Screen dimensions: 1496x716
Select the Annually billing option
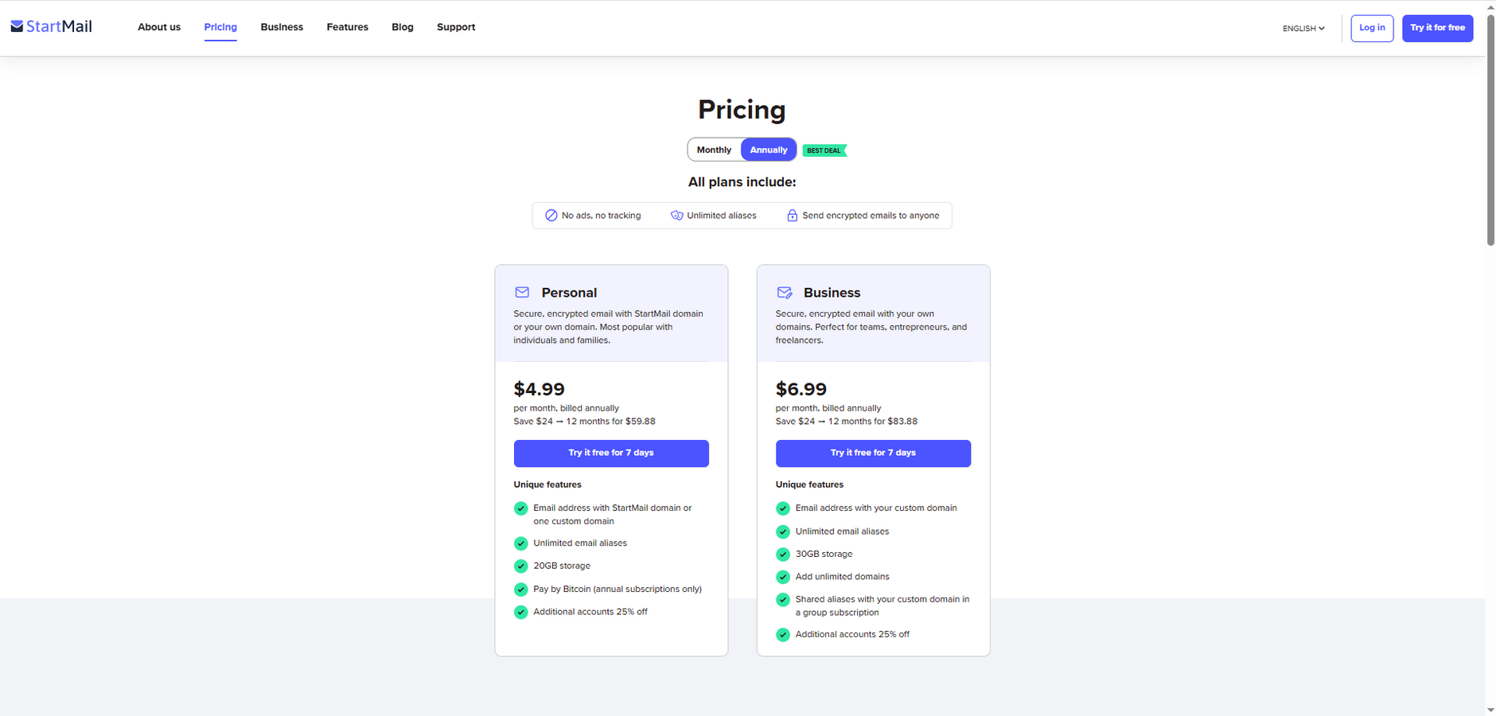tap(769, 150)
